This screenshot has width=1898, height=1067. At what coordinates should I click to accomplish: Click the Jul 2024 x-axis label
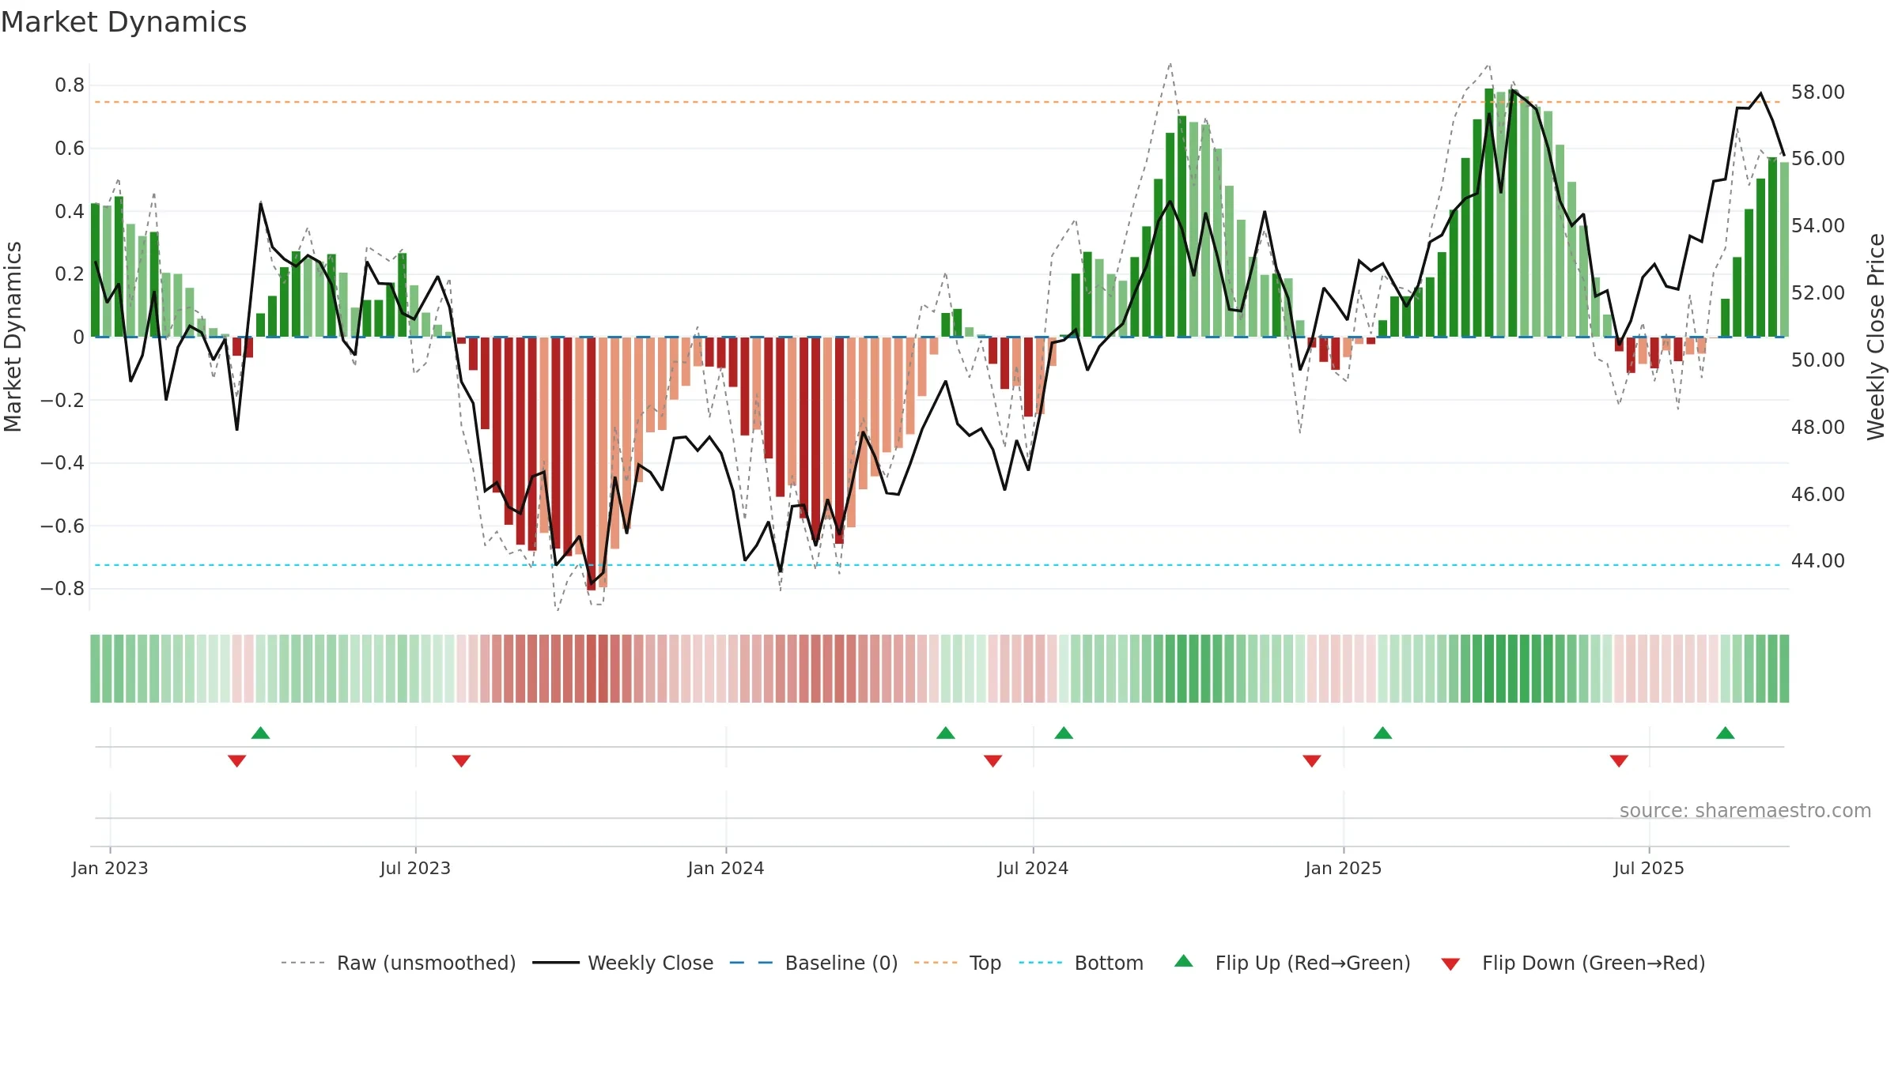1033,869
